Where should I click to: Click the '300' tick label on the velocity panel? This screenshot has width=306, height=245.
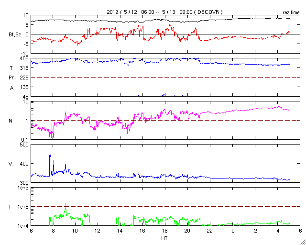pyautogui.click(x=24, y=183)
